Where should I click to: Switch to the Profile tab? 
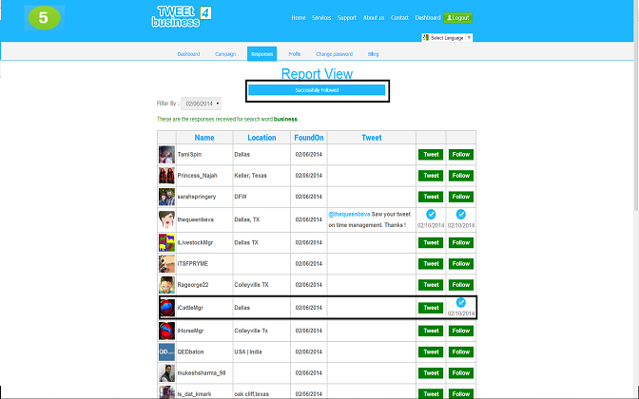coord(295,54)
